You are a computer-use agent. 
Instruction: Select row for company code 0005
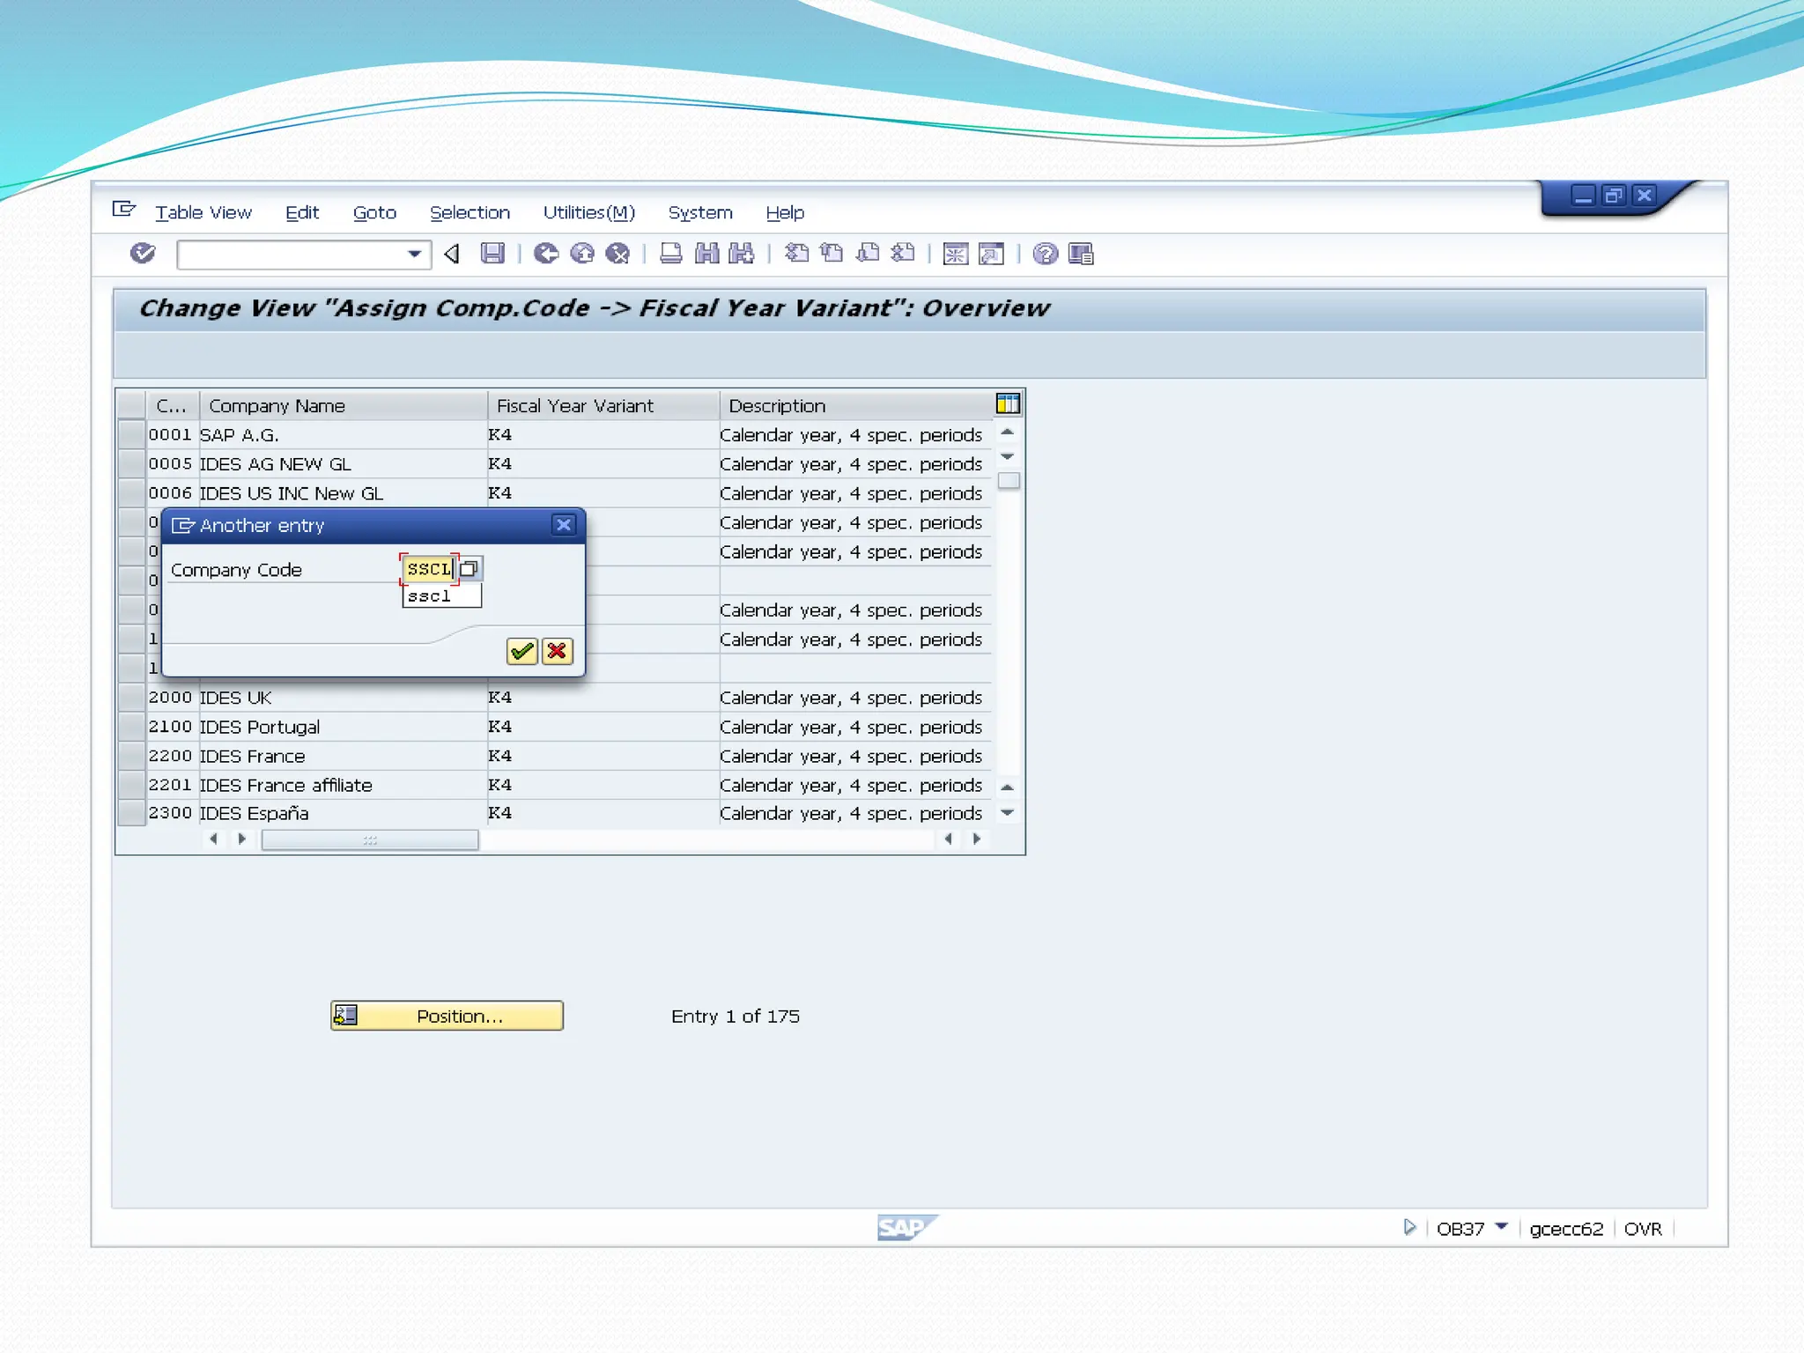click(x=131, y=463)
